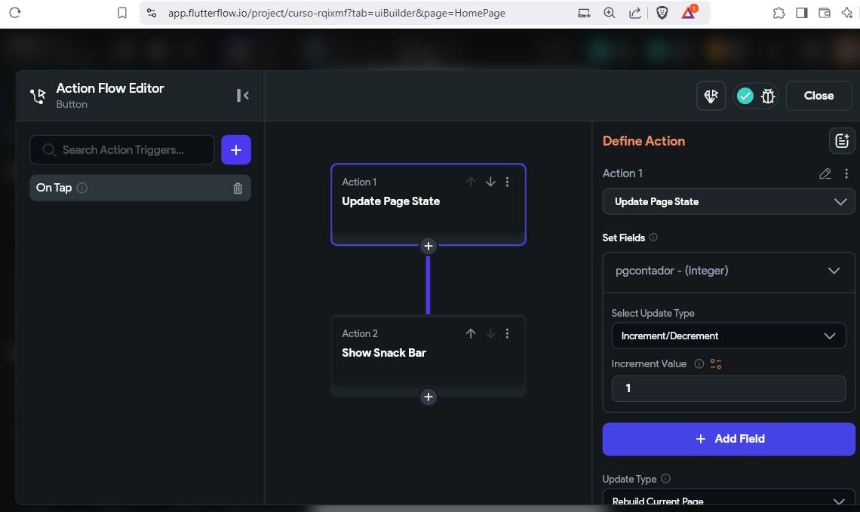Click the Add Field button
860x512 pixels.
click(x=729, y=439)
